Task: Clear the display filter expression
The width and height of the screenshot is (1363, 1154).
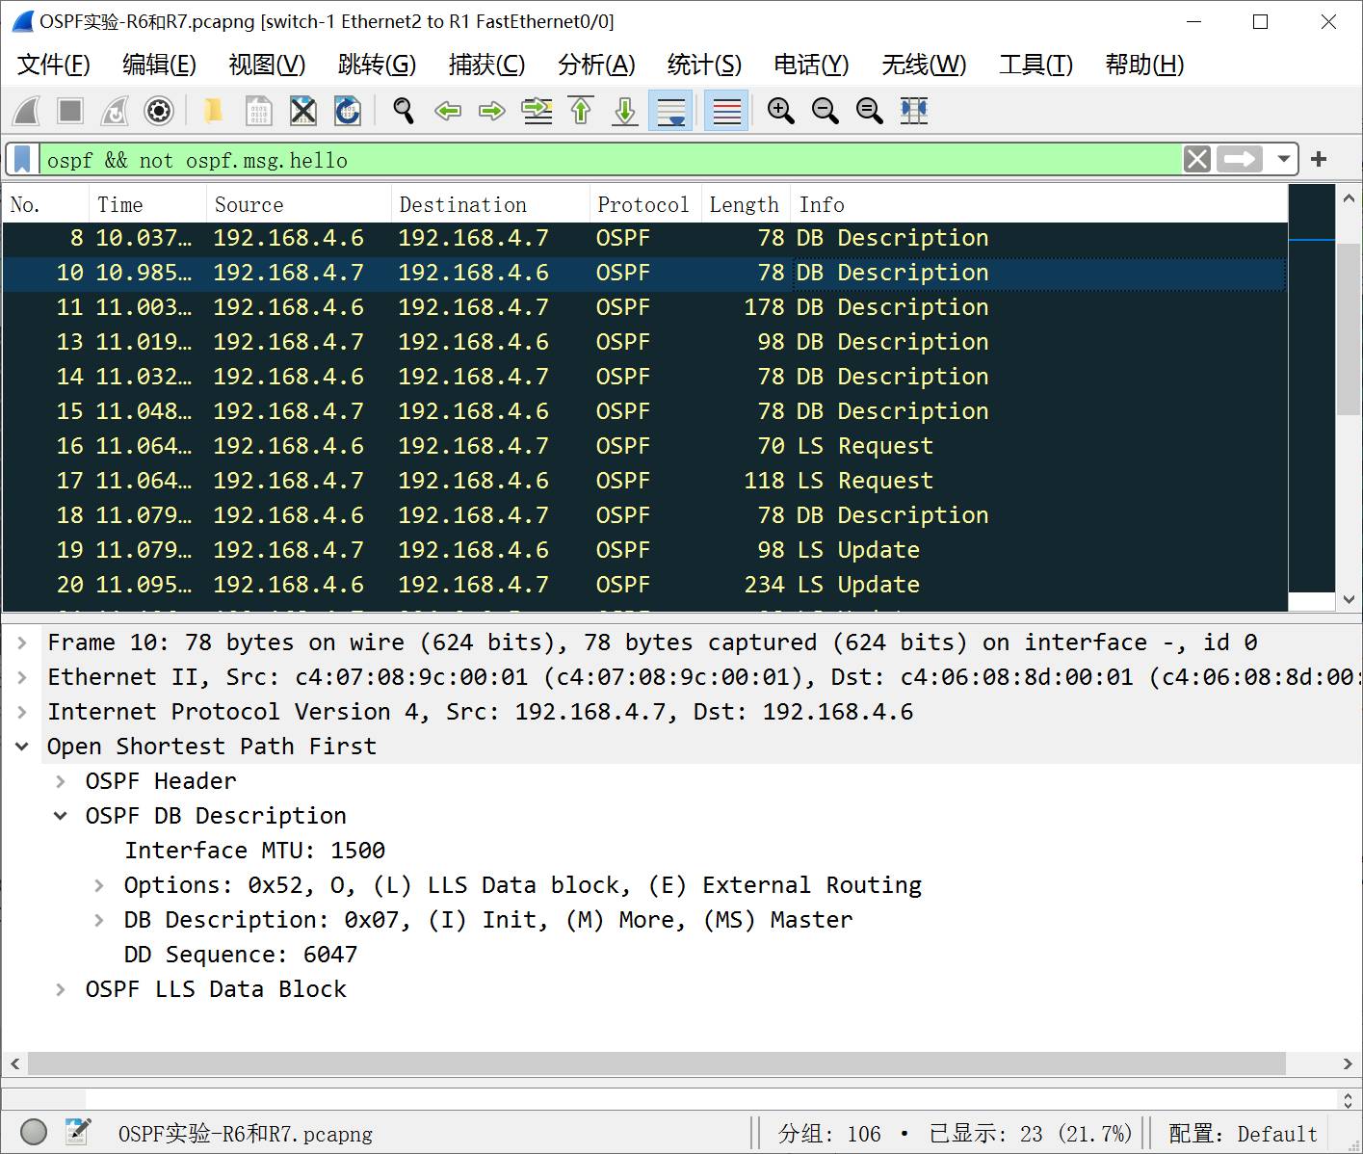Action: coord(1196,159)
